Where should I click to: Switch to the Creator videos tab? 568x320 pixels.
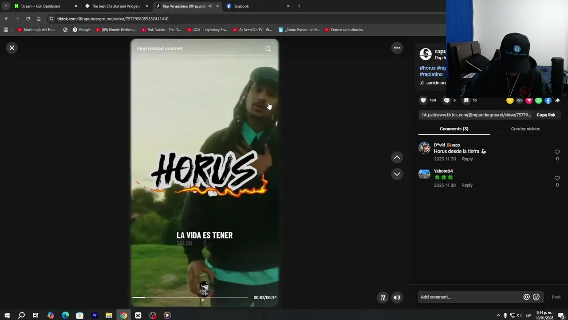[525, 129]
